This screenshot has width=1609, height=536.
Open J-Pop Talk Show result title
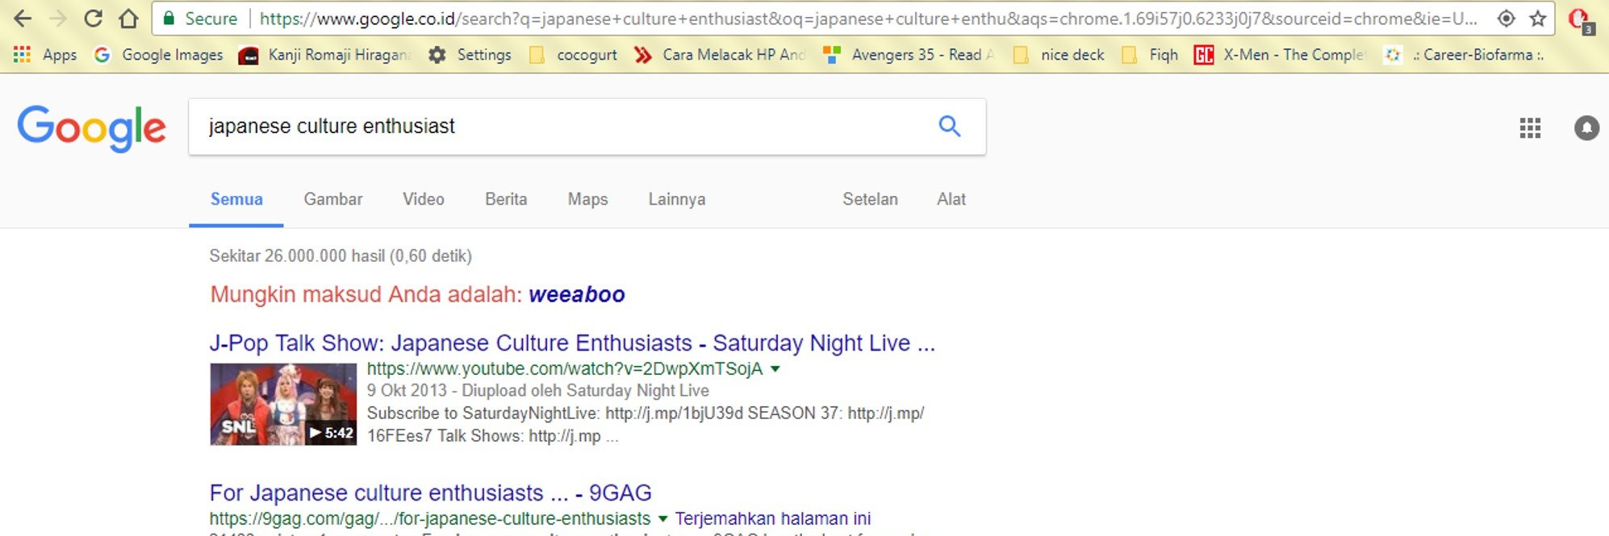coord(572,343)
